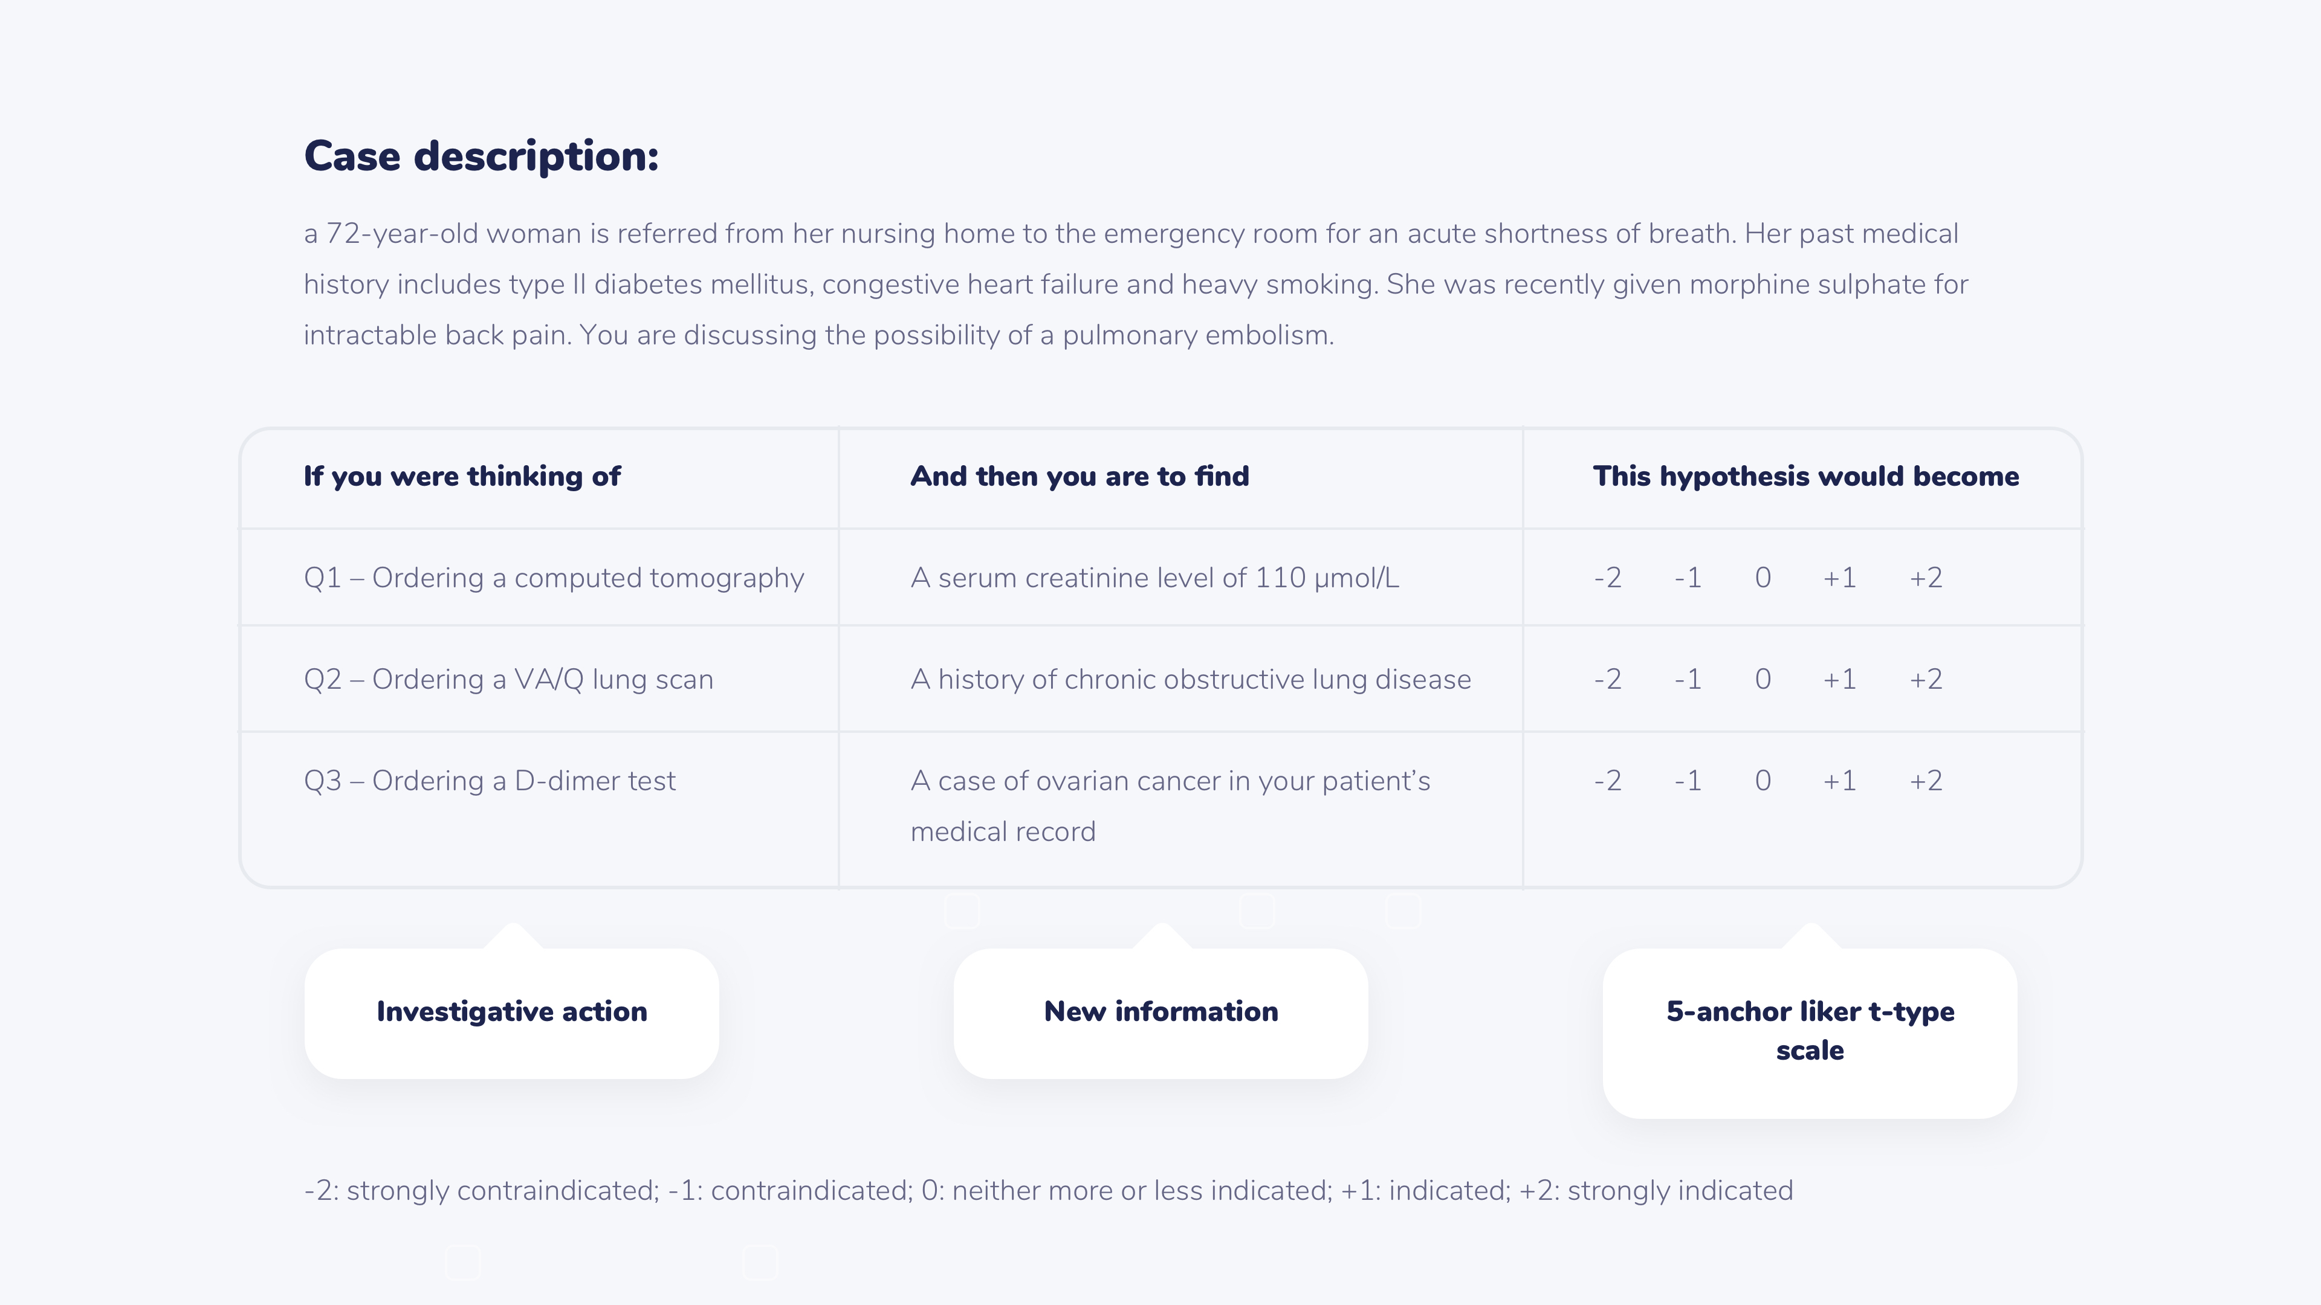Image resolution: width=2321 pixels, height=1305 pixels.
Task: Click "Q1 – Ordering a computed tomography" cell
Action: pyautogui.click(x=553, y=578)
